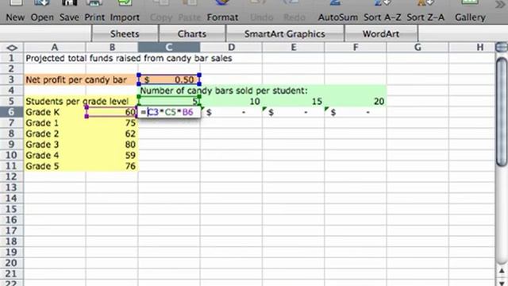The height and width of the screenshot is (286, 508).
Task: Select row 12 header
Action: (12, 176)
